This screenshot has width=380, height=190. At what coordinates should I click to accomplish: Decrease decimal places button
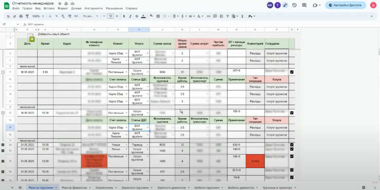tap(63, 16)
